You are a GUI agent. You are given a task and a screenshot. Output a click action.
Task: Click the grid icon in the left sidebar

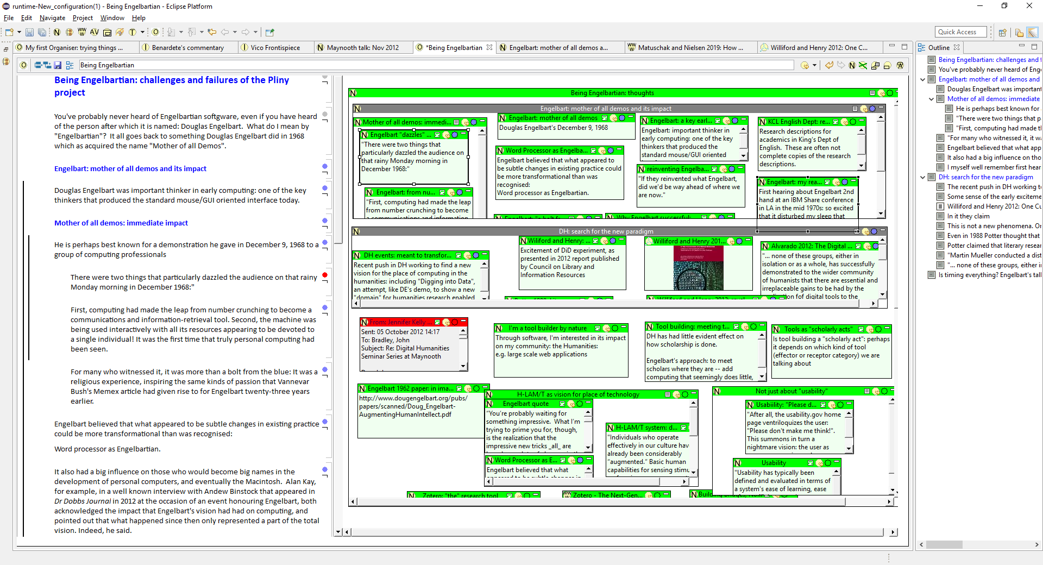[7, 61]
